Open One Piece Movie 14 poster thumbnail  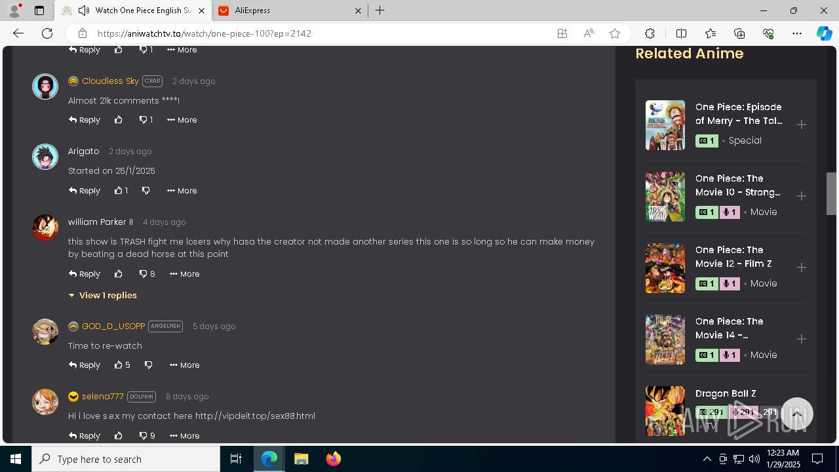665,340
